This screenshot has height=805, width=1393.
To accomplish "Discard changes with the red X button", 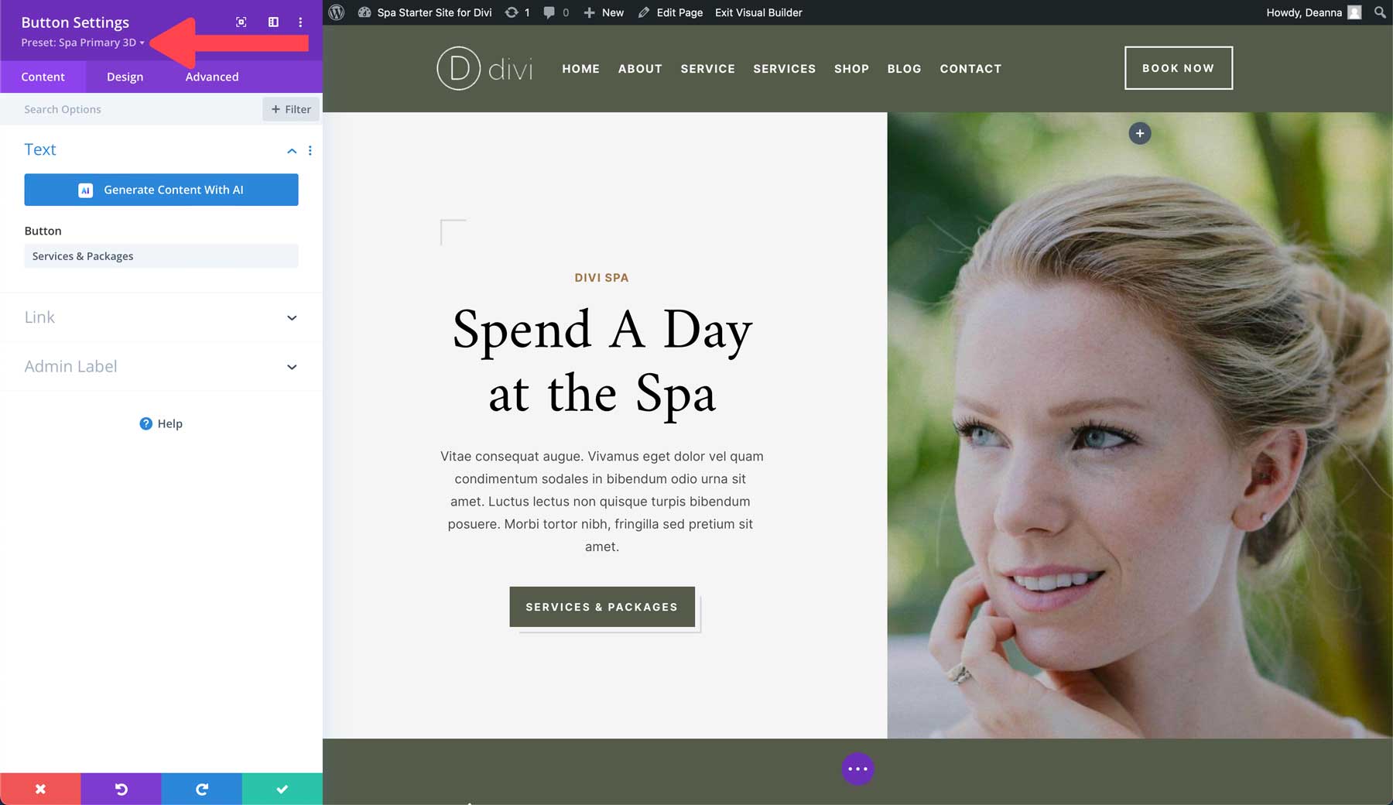I will coord(40,789).
